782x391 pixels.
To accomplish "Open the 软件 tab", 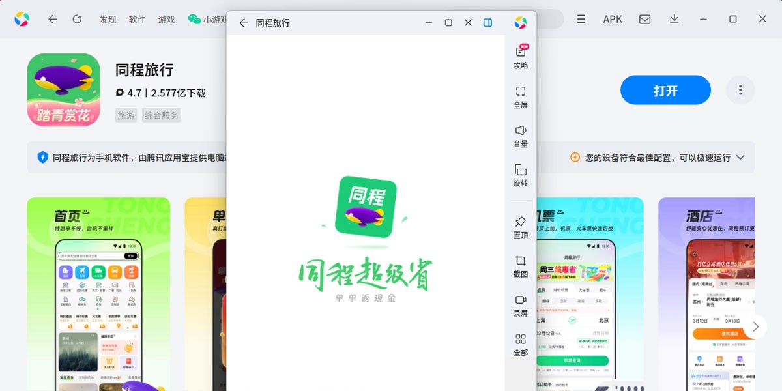I will click(x=137, y=20).
